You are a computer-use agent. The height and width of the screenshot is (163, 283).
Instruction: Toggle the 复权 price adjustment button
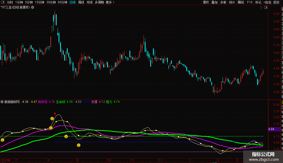(206, 3)
